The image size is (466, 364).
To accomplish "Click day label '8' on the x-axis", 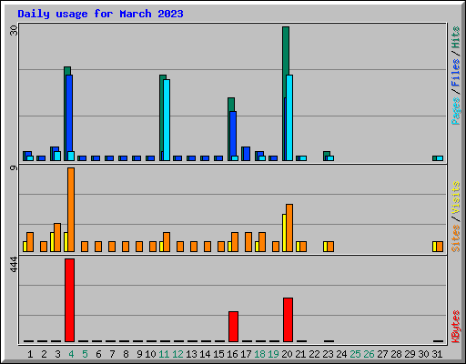I will pos(126,354).
